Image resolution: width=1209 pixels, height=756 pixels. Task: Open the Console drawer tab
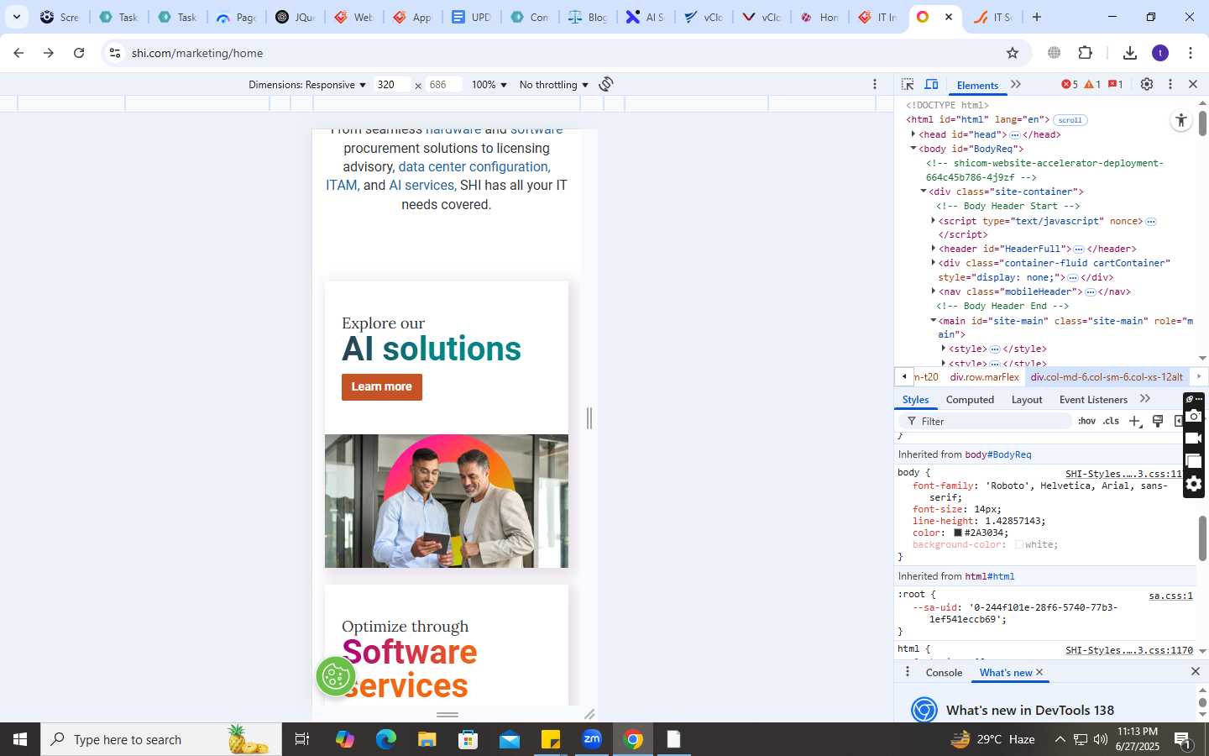pyautogui.click(x=944, y=672)
